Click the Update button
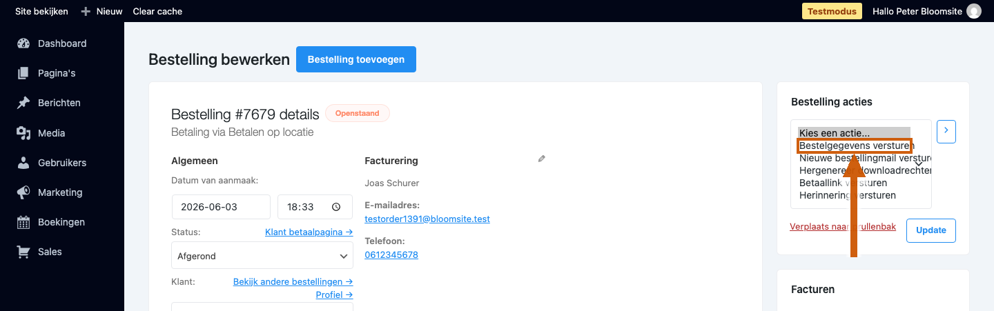The height and width of the screenshot is (311, 994). tap(931, 230)
